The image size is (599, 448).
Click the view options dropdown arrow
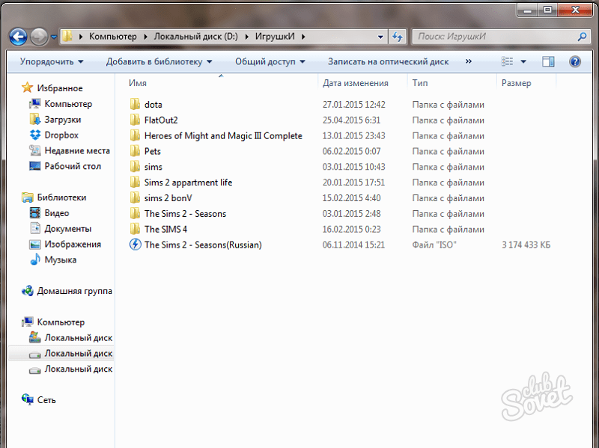click(523, 61)
